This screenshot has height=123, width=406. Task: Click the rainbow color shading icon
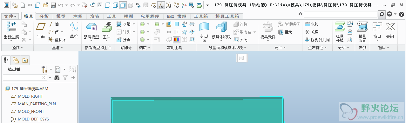(177, 40)
